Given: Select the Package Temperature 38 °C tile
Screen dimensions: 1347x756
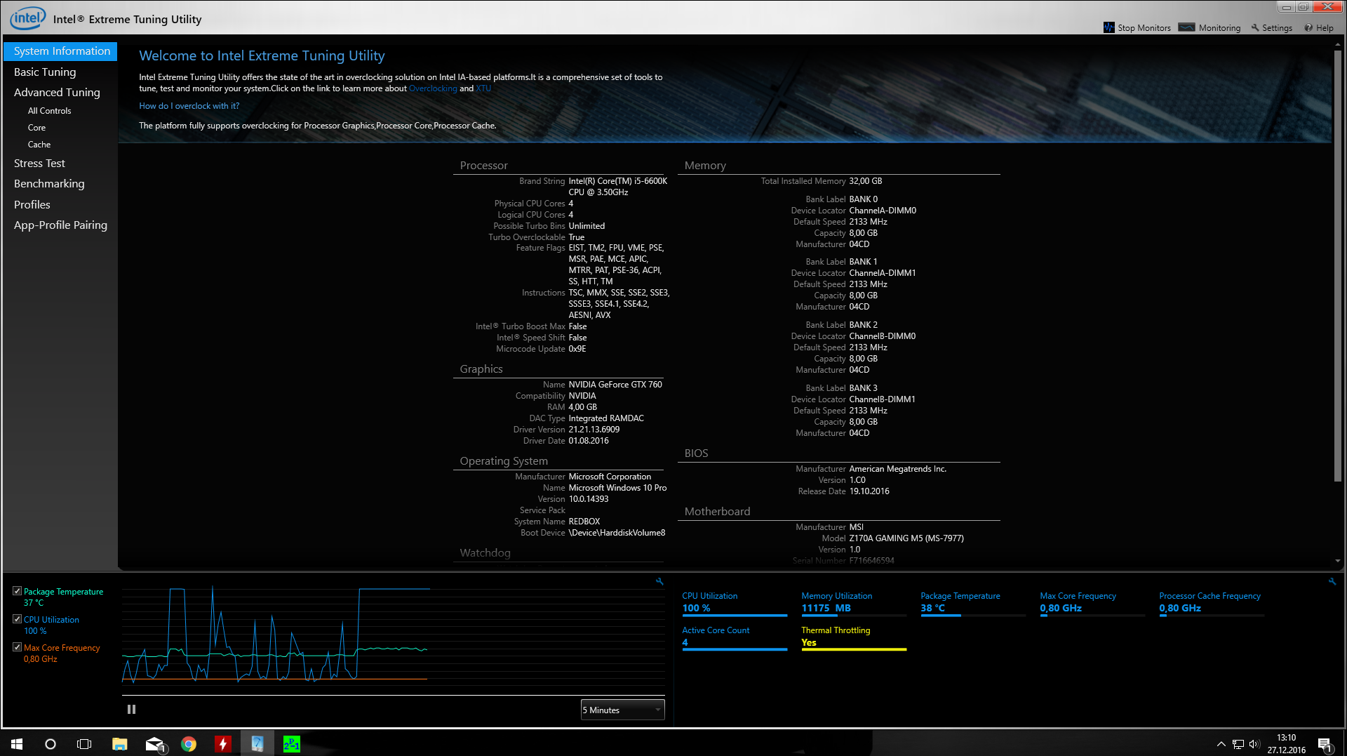Looking at the screenshot, I should pyautogui.click(x=973, y=603).
